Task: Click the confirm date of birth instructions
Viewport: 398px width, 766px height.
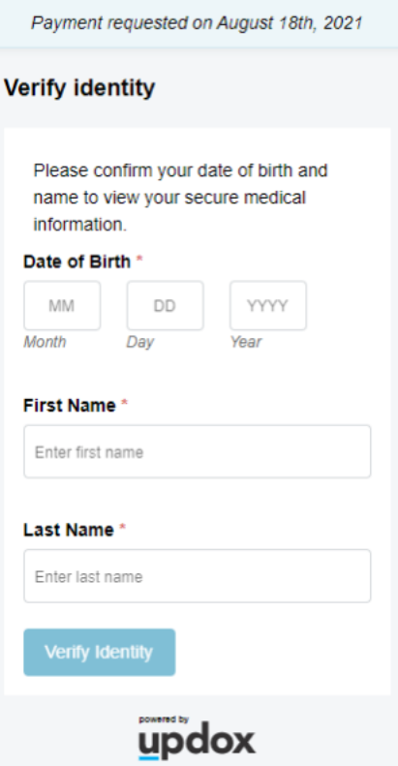Action: pos(180,198)
